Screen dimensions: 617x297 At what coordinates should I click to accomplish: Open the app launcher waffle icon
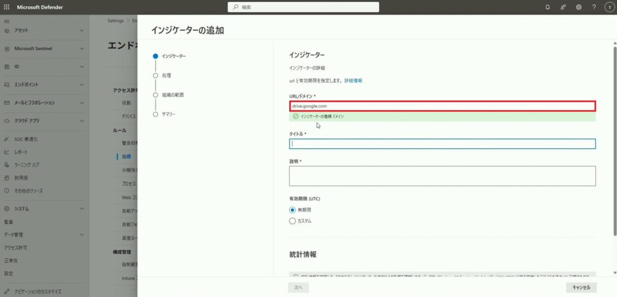[x=7, y=7]
